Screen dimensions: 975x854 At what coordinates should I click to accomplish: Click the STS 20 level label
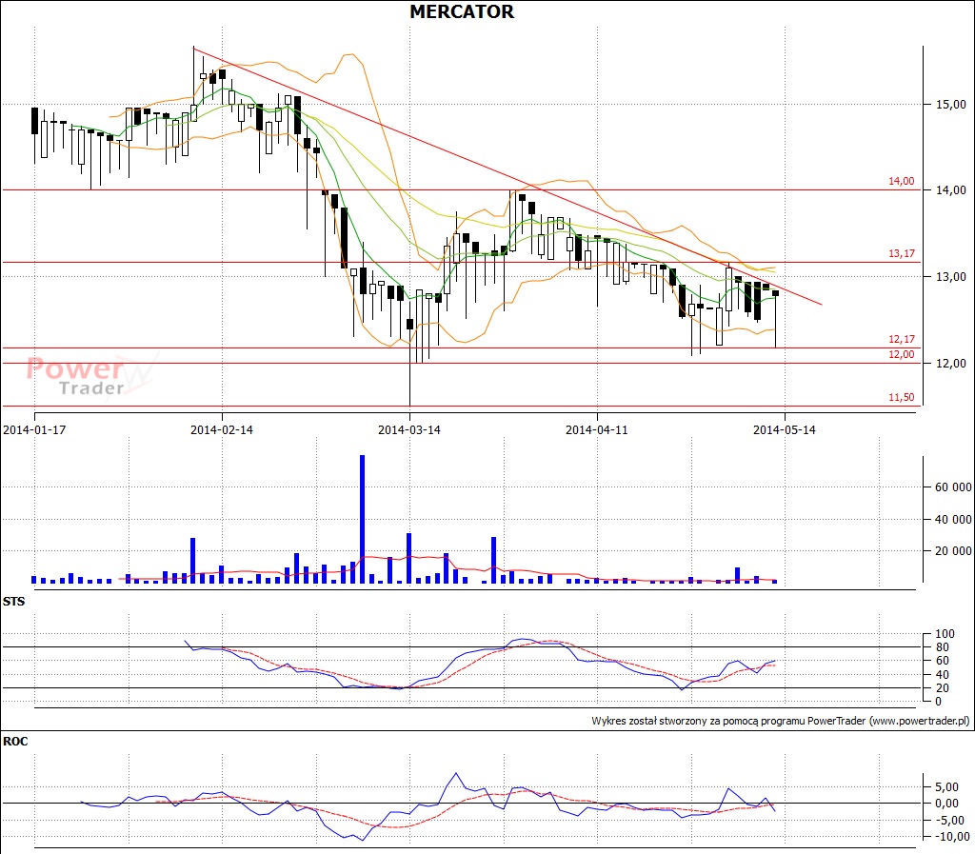click(943, 688)
